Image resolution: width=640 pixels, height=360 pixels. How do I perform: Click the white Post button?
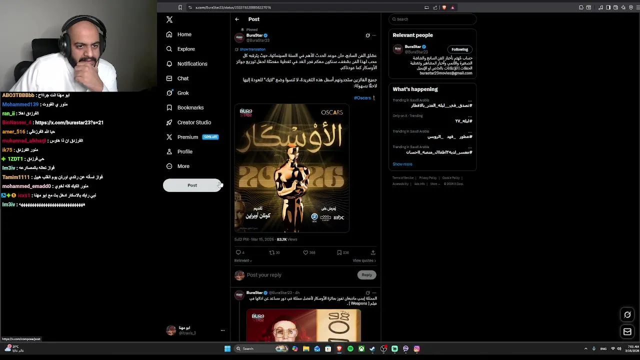pyautogui.click(x=192, y=185)
